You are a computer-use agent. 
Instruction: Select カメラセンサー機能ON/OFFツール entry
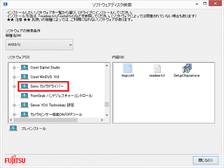pyautogui.click(x=56, y=115)
